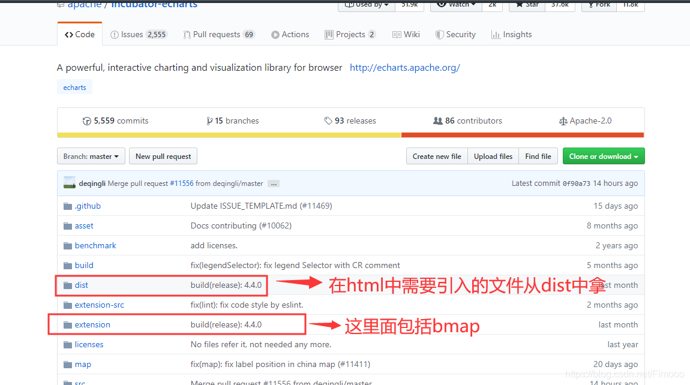Click Create new file button
The height and width of the screenshot is (385, 690).
tap(437, 156)
